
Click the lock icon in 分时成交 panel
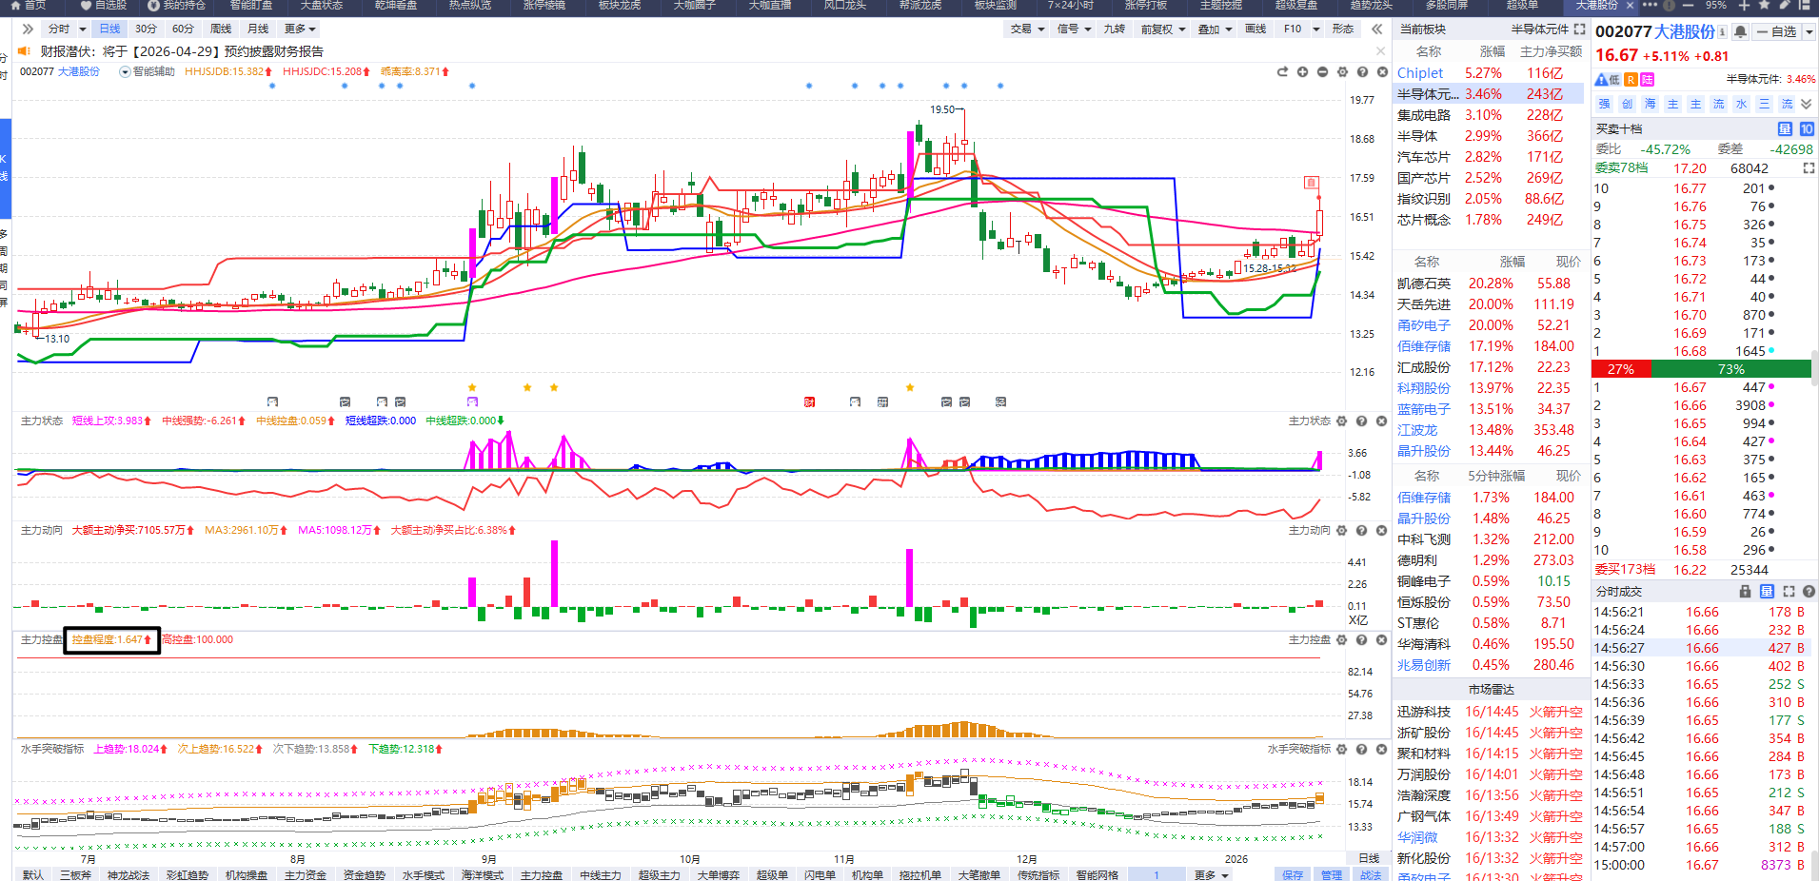pyautogui.click(x=1745, y=592)
